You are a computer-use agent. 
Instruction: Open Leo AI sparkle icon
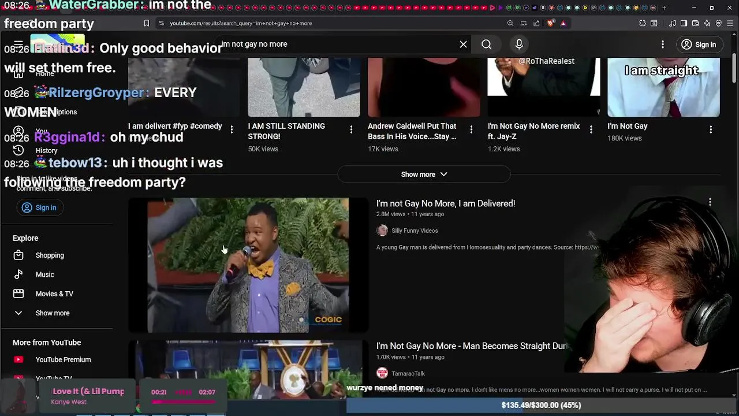707,23
